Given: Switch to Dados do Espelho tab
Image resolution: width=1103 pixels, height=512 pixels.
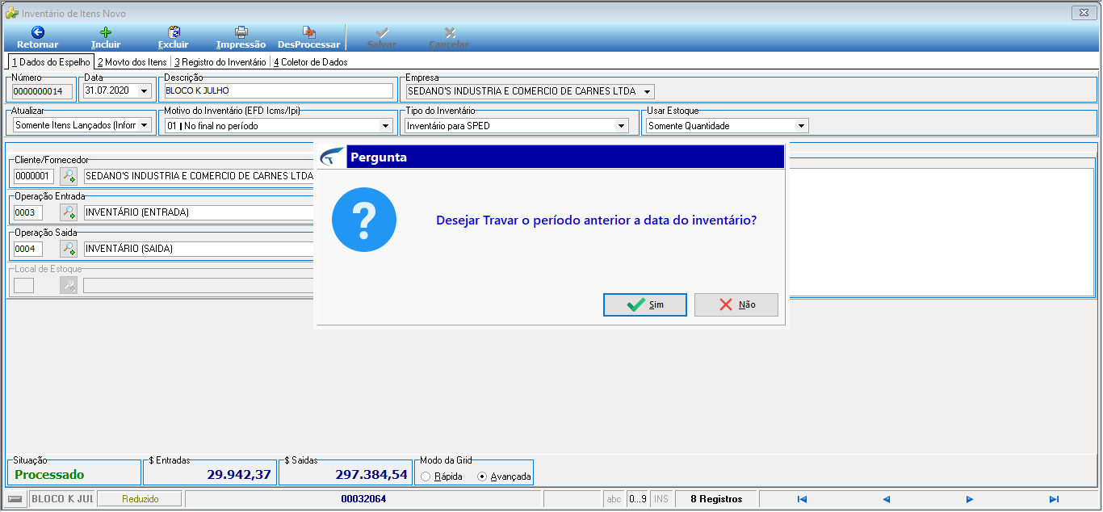Looking at the screenshot, I should coord(50,61).
